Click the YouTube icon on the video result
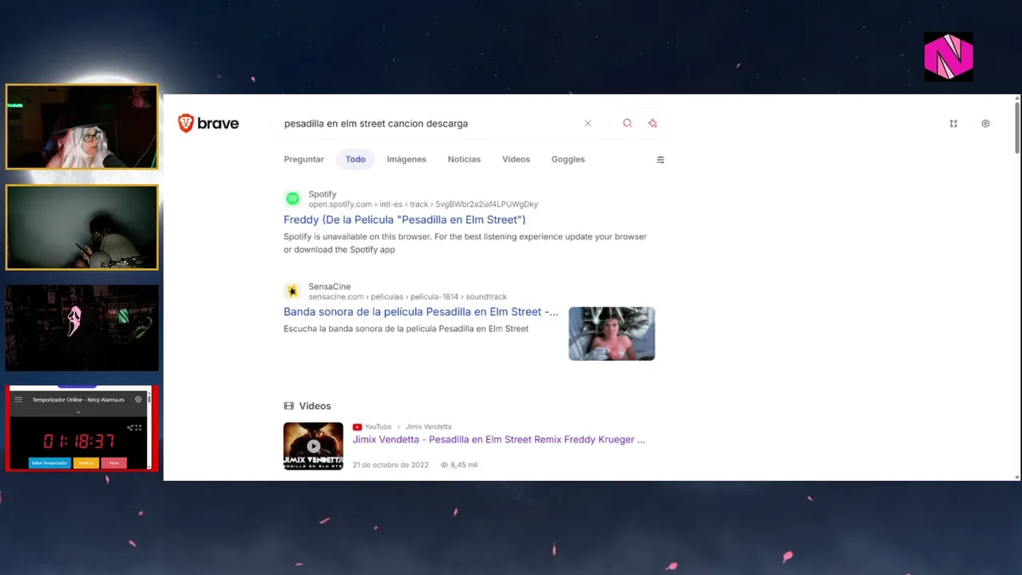Screen dimensions: 1022x575 (357, 426)
